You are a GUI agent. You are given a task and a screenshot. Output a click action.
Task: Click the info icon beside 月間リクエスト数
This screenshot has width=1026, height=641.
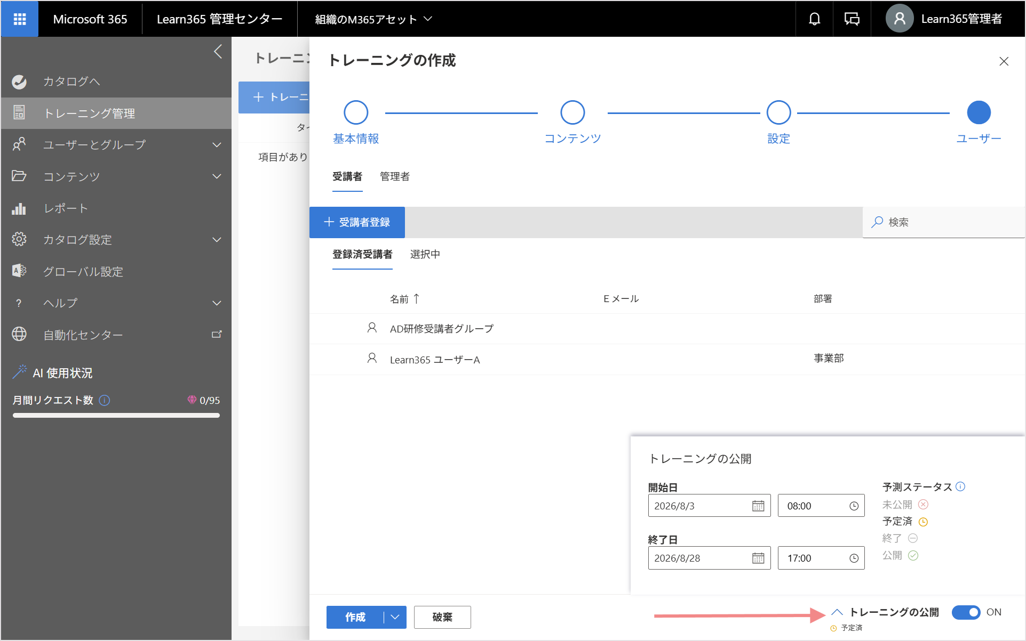105,400
